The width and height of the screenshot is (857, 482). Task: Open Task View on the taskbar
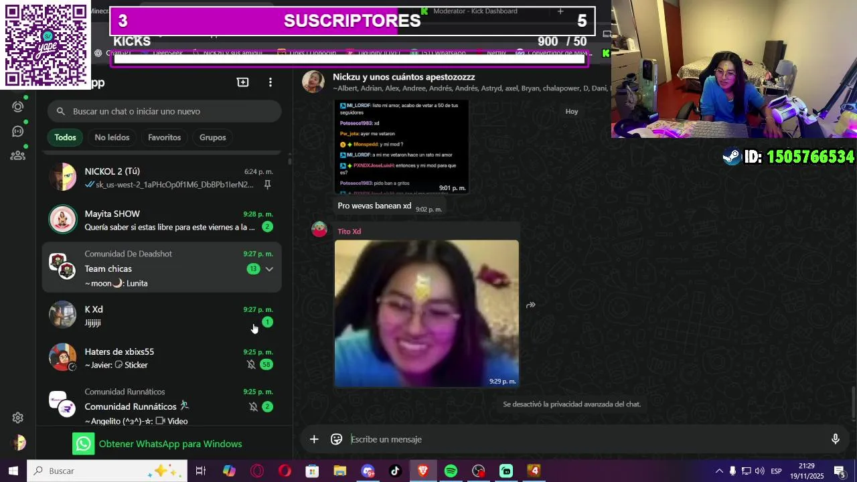coord(200,471)
